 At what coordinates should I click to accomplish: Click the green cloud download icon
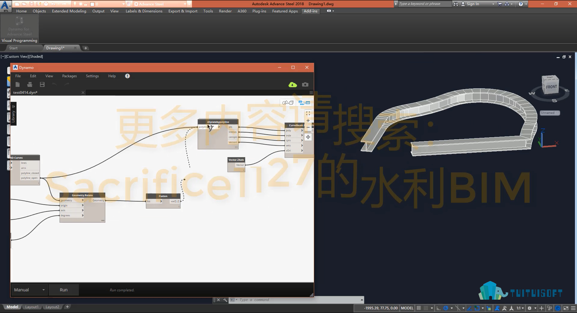pyautogui.click(x=292, y=84)
